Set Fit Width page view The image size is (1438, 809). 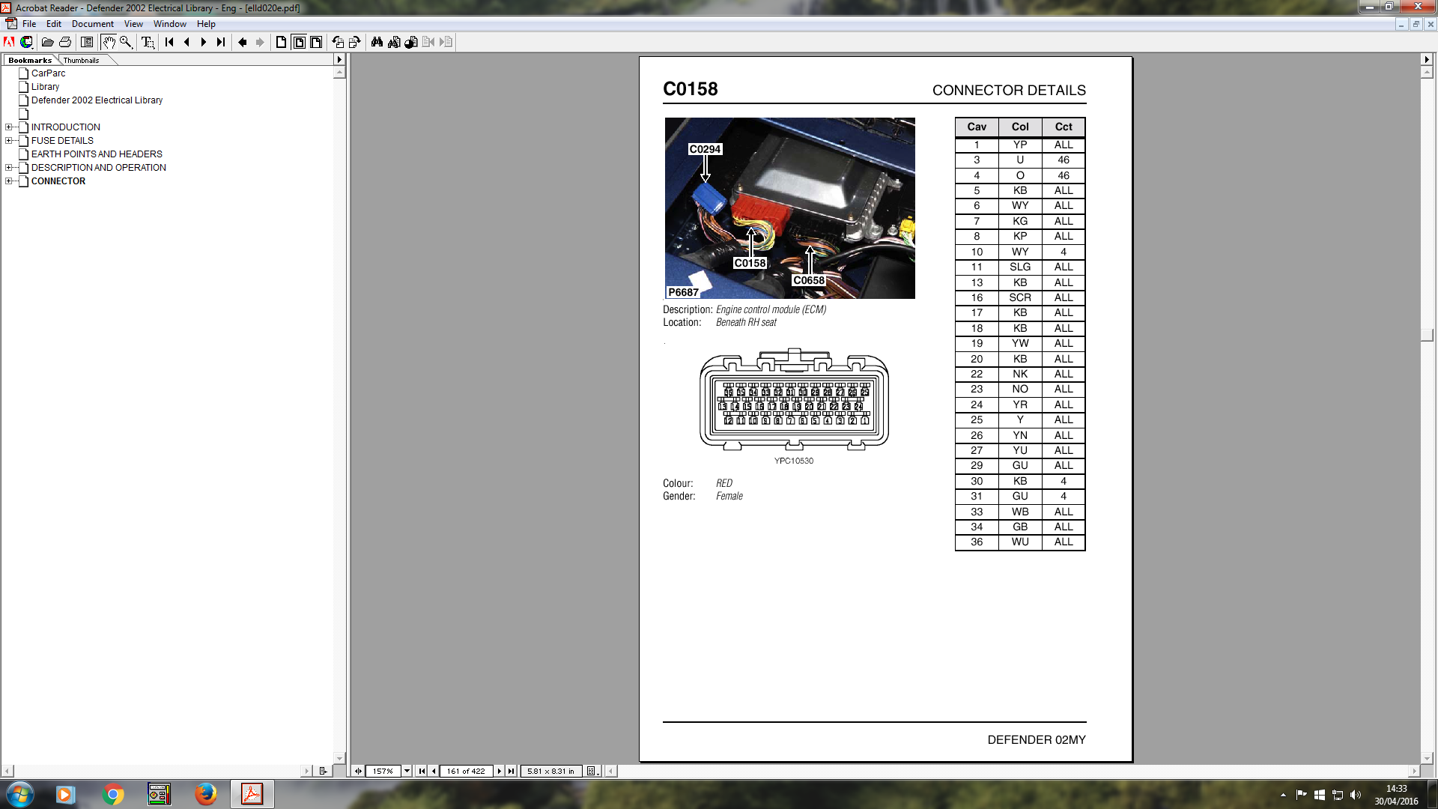316,42
